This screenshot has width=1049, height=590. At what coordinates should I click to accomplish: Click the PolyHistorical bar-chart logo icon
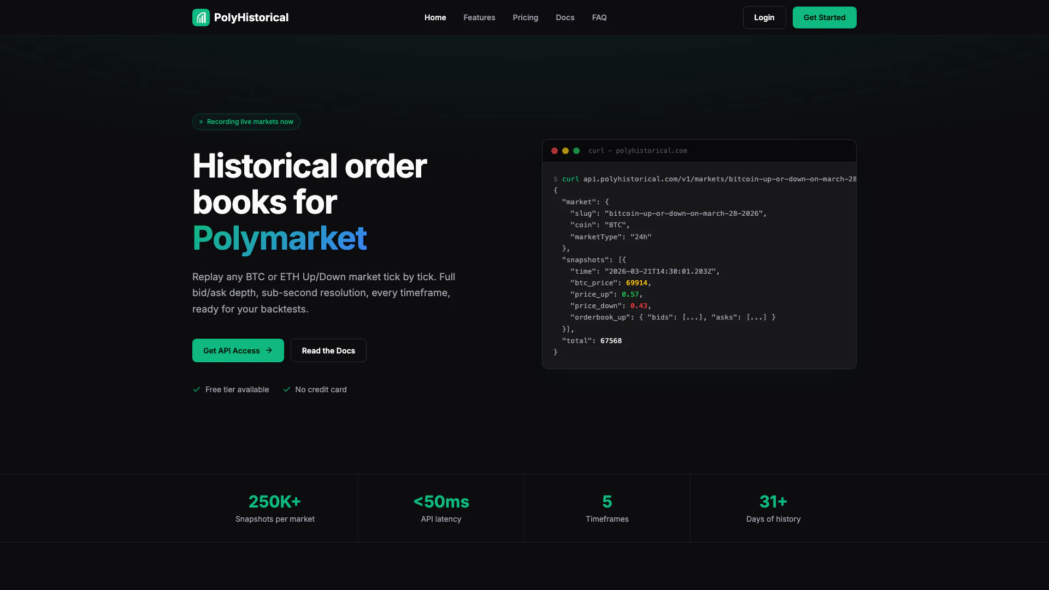(x=201, y=17)
